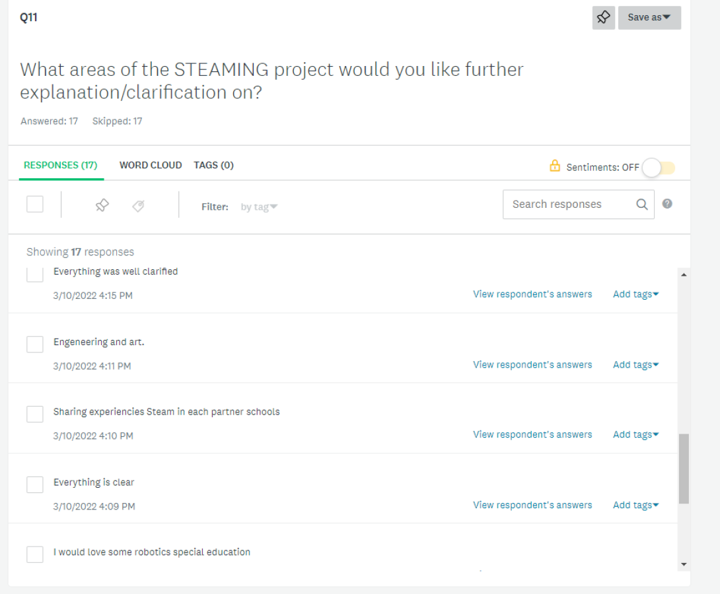Select the 'robotics special education' response checkbox
720x594 pixels.
35,554
